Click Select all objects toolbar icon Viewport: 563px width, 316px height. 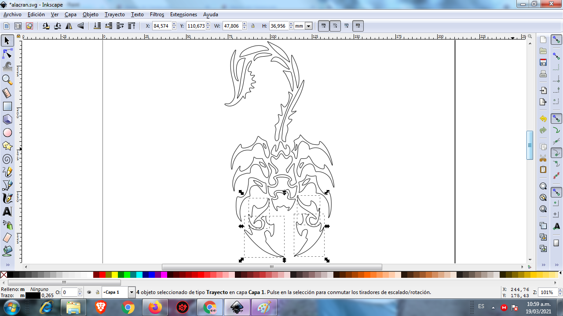7,26
